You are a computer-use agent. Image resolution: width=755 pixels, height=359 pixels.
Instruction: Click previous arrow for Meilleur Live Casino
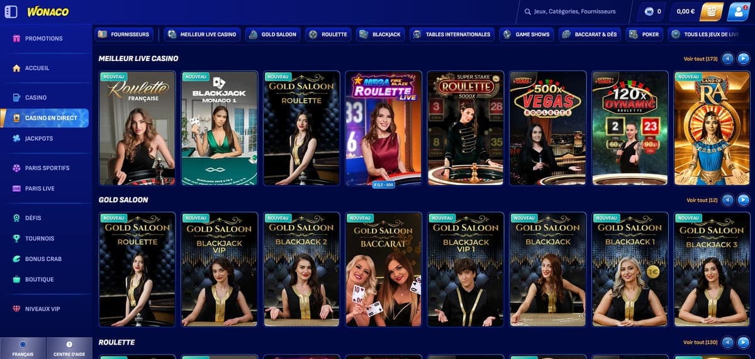[728, 58]
